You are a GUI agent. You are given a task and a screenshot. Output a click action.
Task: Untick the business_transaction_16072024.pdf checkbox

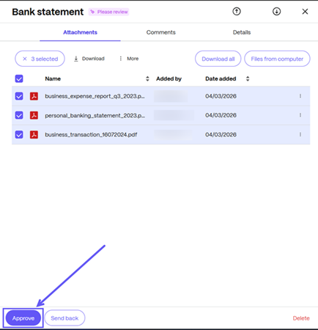pyautogui.click(x=19, y=134)
